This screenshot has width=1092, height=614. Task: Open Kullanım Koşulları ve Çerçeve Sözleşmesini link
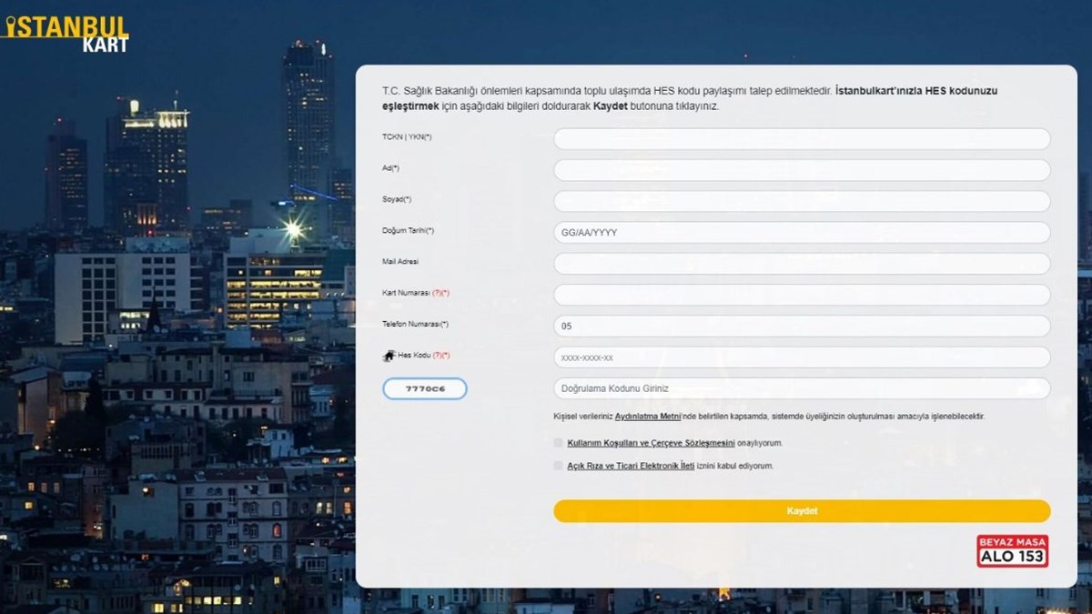click(651, 443)
